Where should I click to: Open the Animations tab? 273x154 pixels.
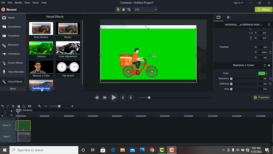point(13,54)
